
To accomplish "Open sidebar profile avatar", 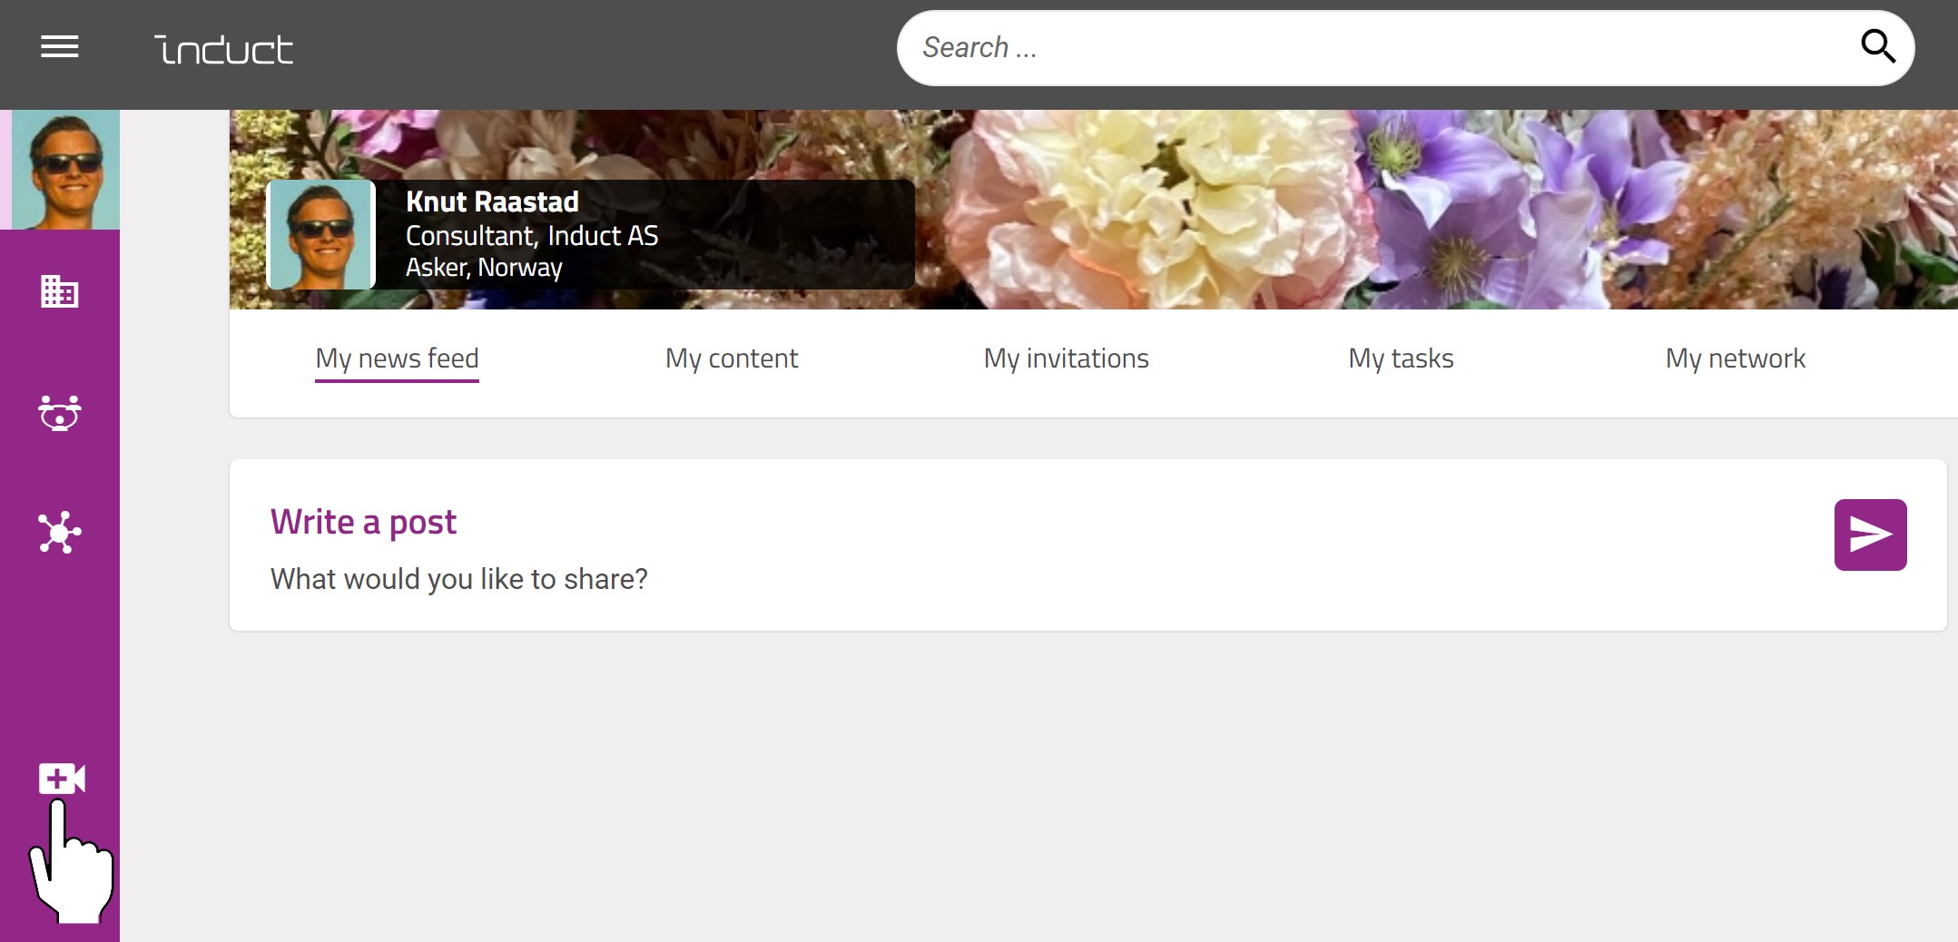I will (65, 170).
